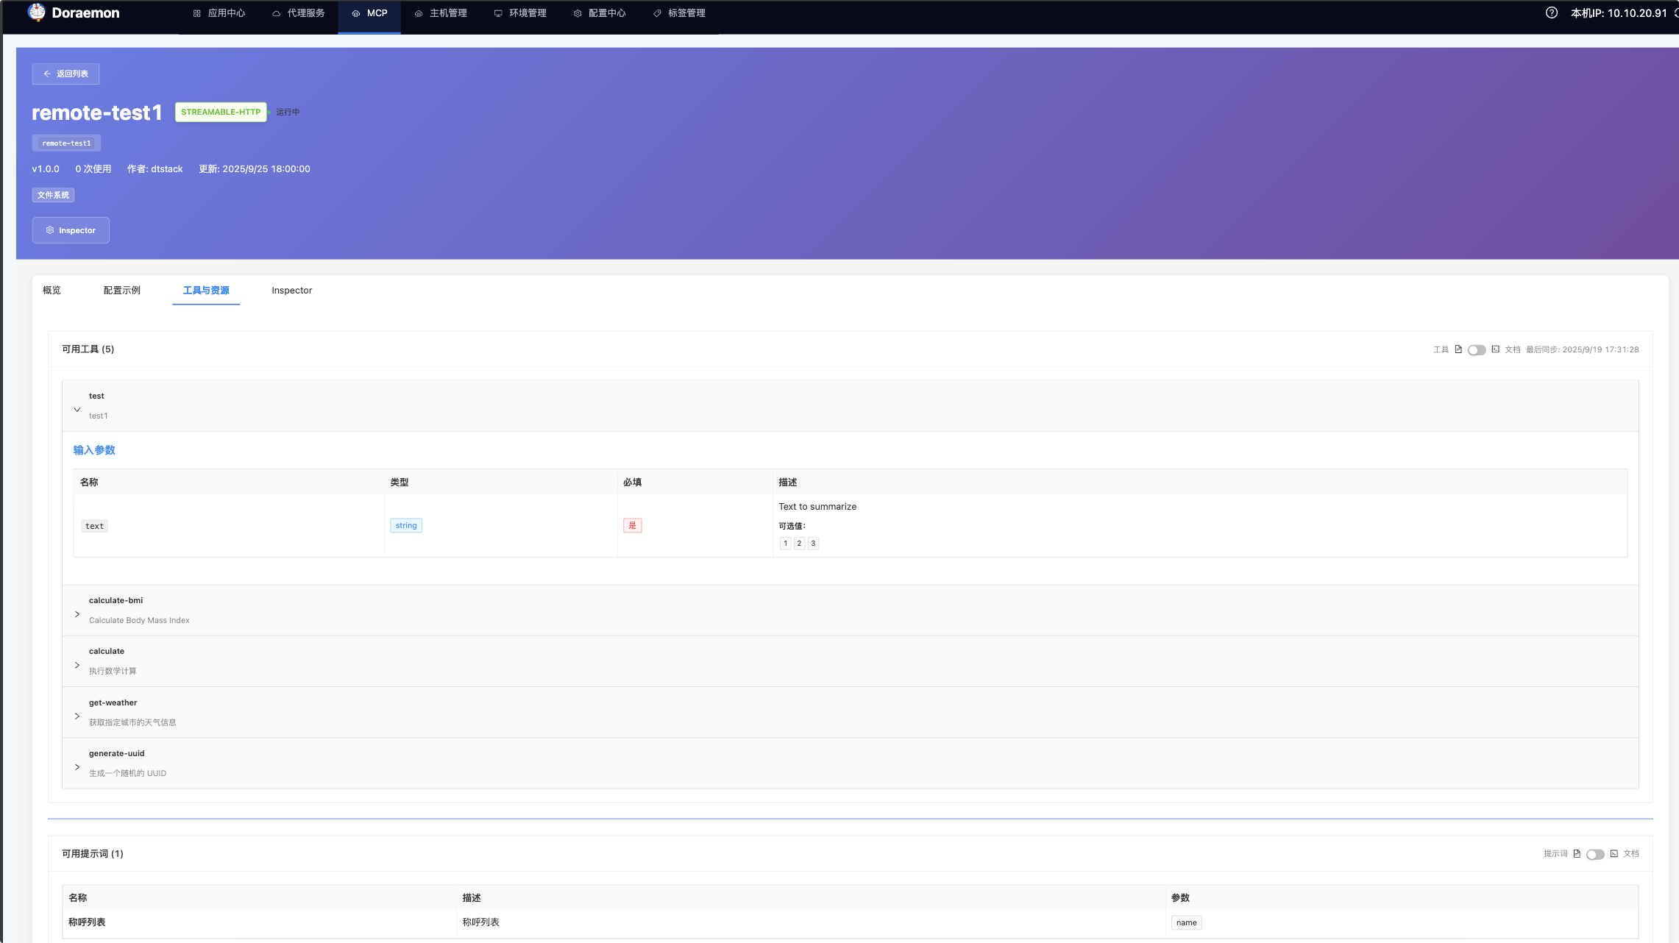Click the STREAMABLE-HTTP badge
The height and width of the screenshot is (943, 1679).
point(221,112)
